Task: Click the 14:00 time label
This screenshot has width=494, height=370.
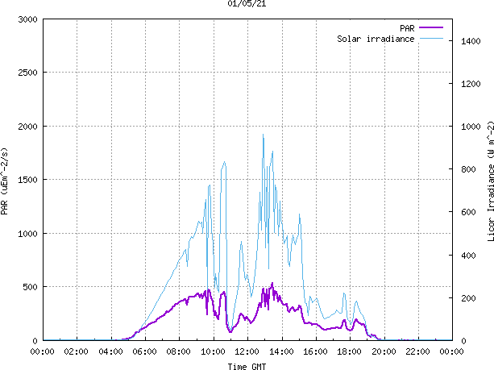Action: tap(281, 351)
